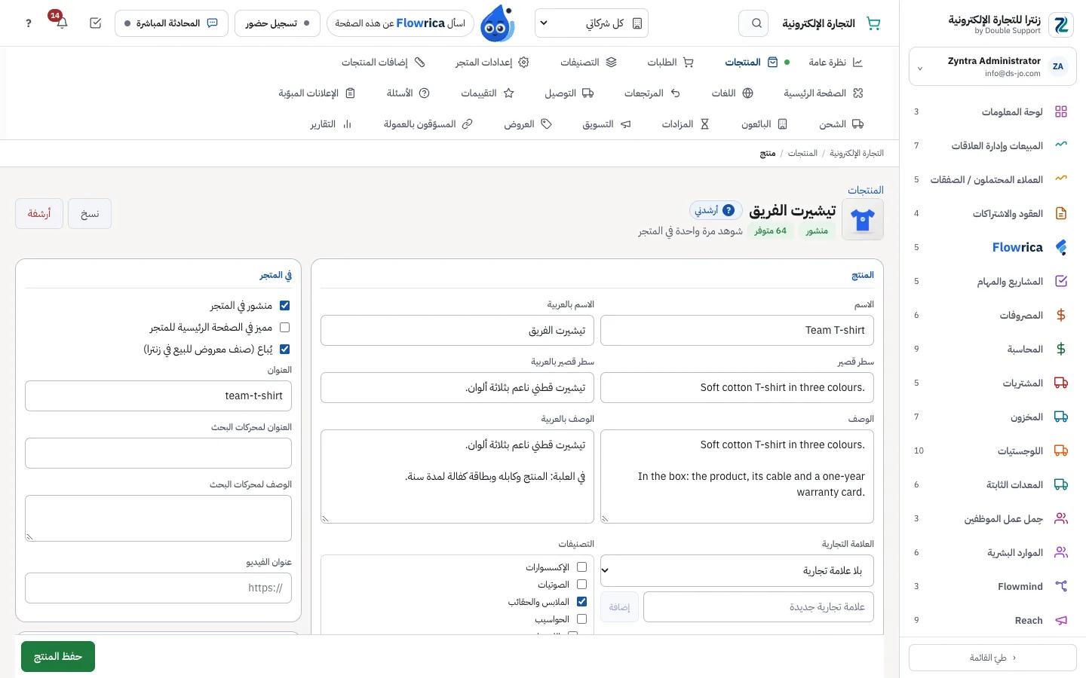
Task: Open المحاسبة accounting sidebar icon
Action: click(x=1061, y=349)
